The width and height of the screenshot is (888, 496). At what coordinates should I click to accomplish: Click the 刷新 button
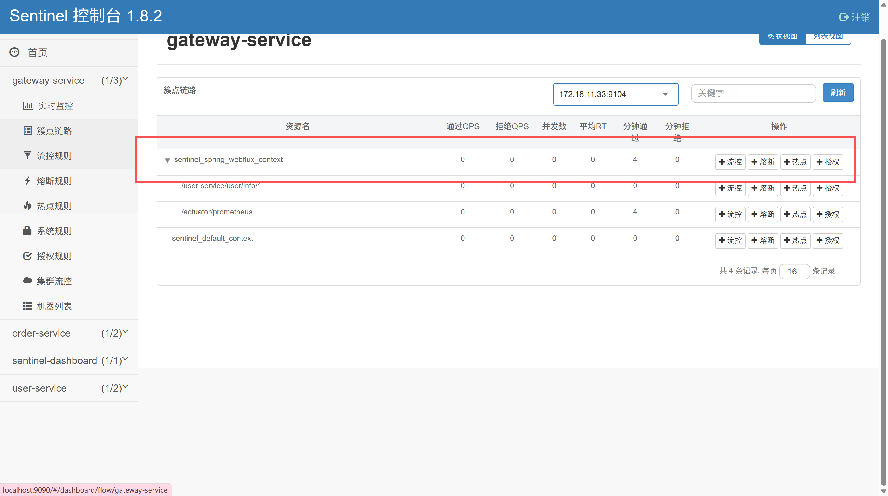pos(838,93)
